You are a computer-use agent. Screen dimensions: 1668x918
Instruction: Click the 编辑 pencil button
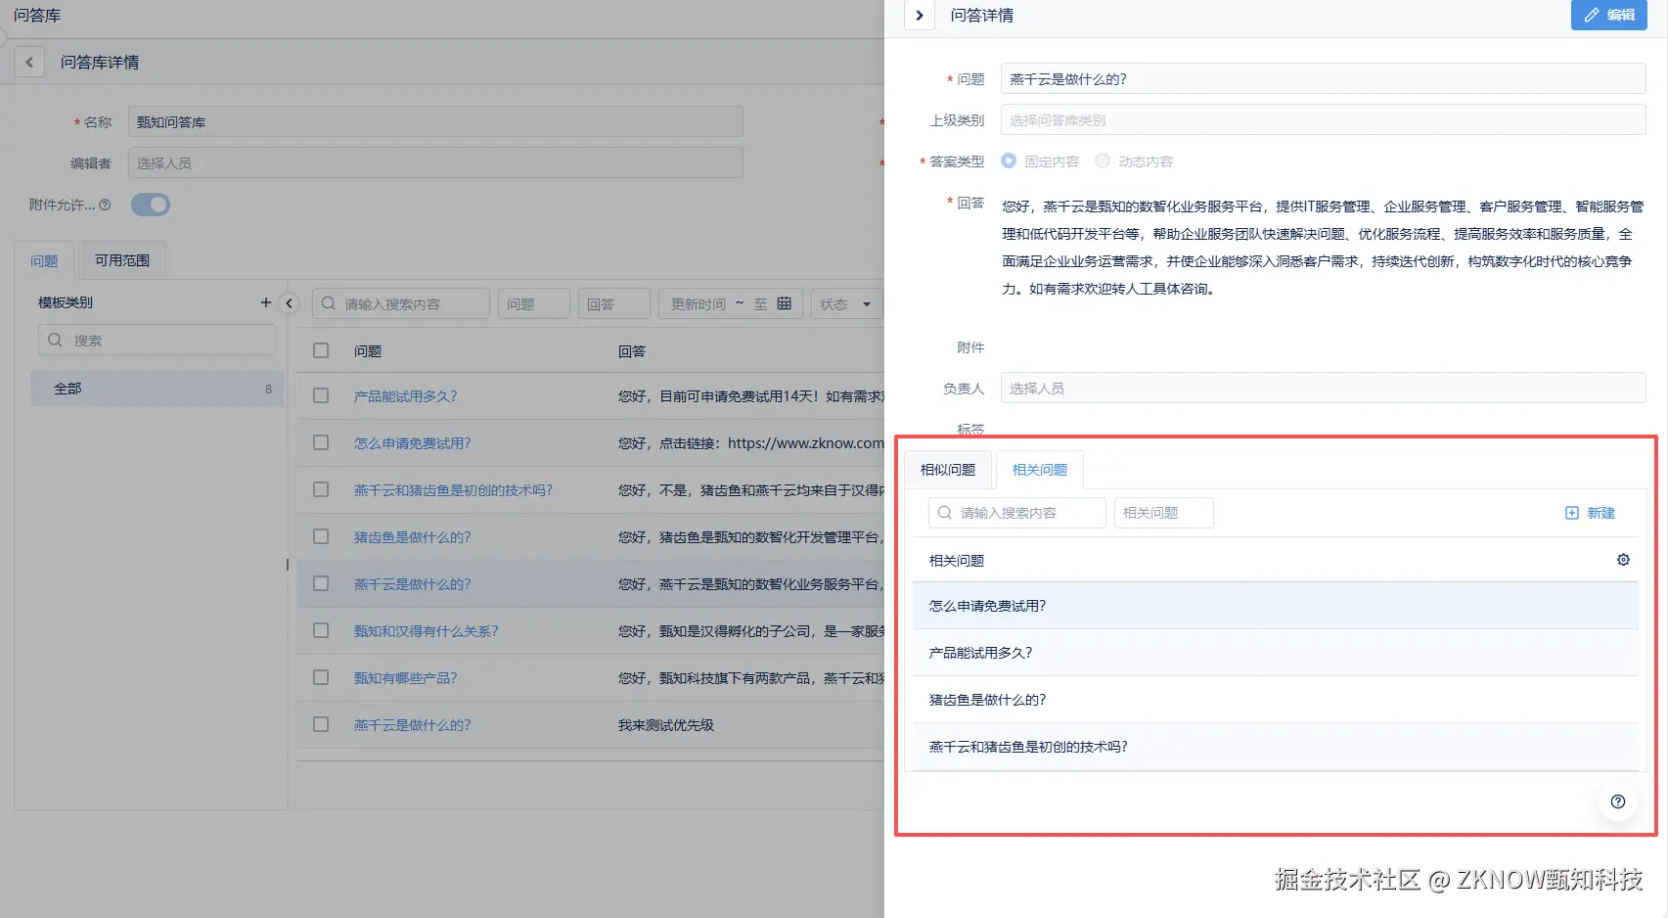click(x=1608, y=15)
